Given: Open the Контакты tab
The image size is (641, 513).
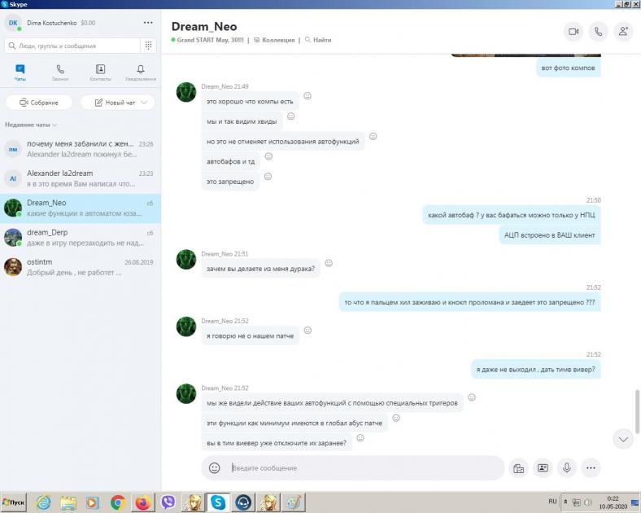Looking at the screenshot, I should tap(100, 72).
